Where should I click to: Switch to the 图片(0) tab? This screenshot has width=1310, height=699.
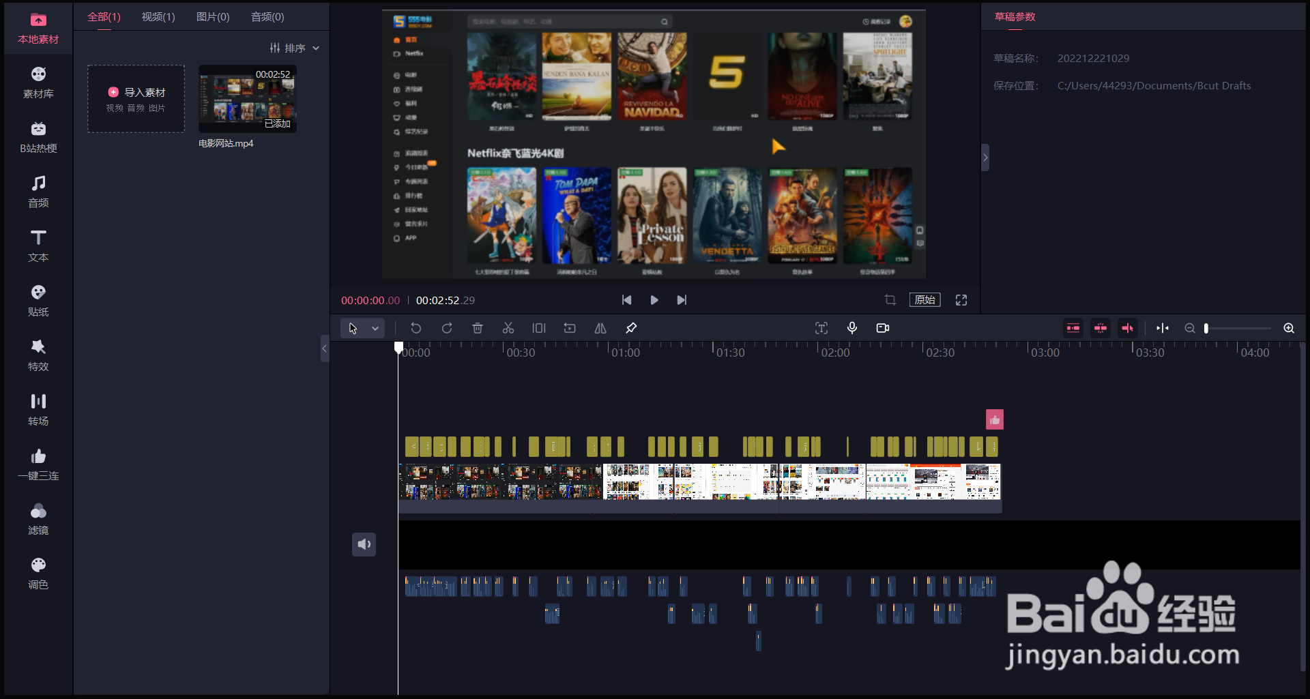[x=213, y=17]
